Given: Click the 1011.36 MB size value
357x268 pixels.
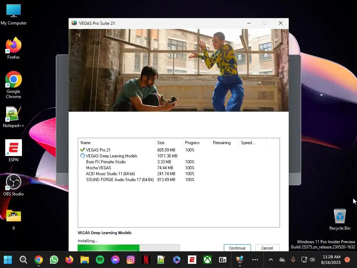Looking at the screenshot, I should 167,156.
